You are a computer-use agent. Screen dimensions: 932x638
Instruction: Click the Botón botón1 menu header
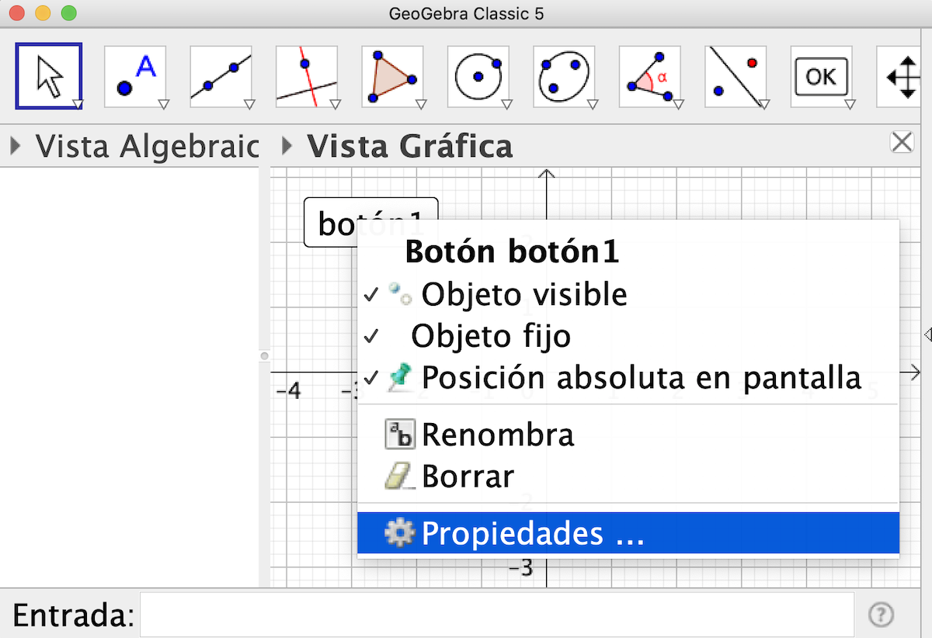point(513,252)
